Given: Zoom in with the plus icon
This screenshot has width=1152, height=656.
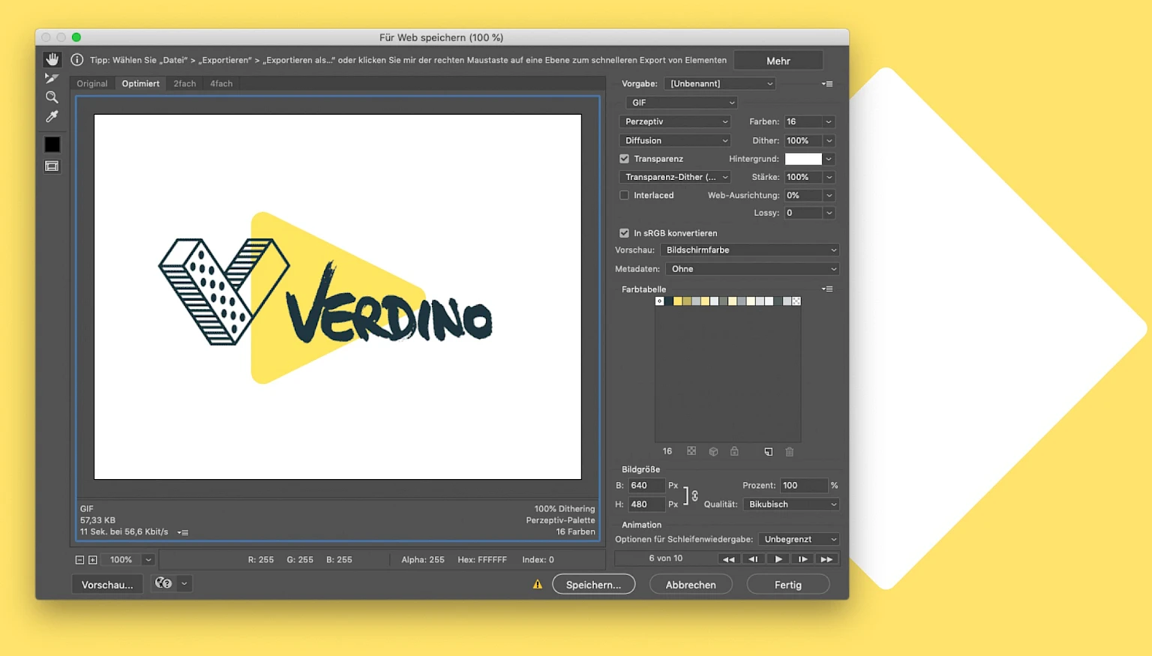Looking at the screenshot, I should (93, 560).
